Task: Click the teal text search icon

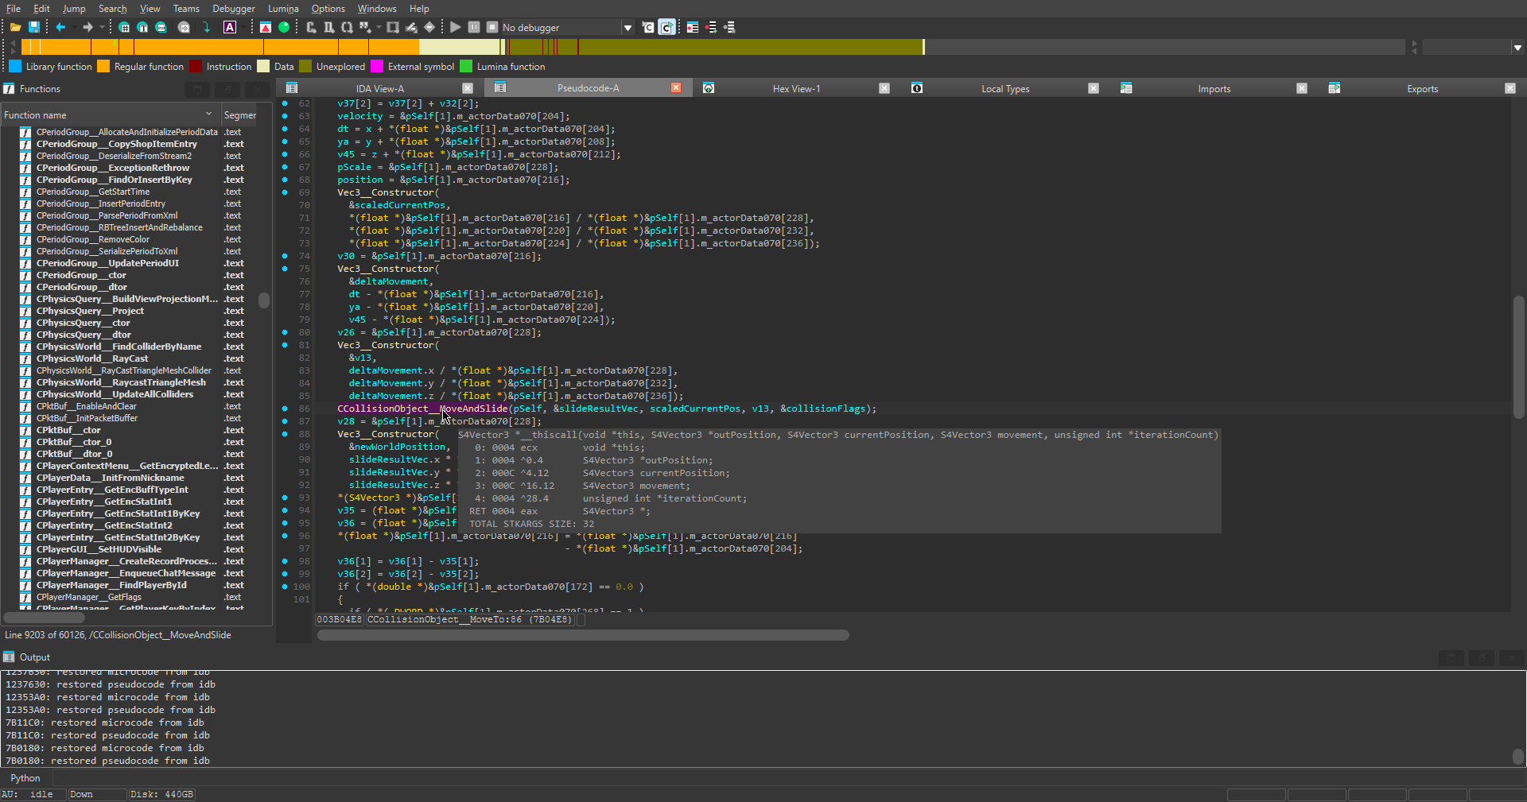Action: click(142, 27)
